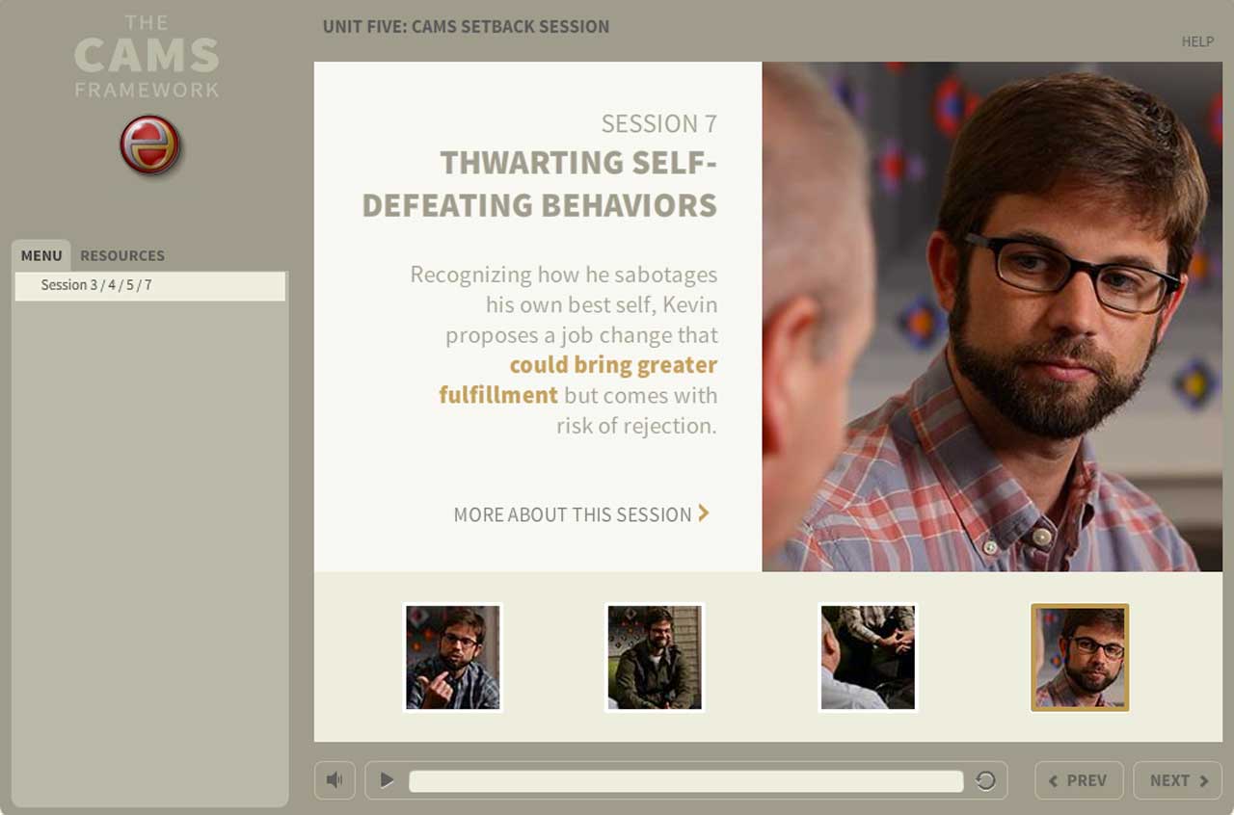1234x815 pixels.
Task: Select the first session thumbnail of Kevin gesturing
Action: pyautogui.click(x=452, y=658)
